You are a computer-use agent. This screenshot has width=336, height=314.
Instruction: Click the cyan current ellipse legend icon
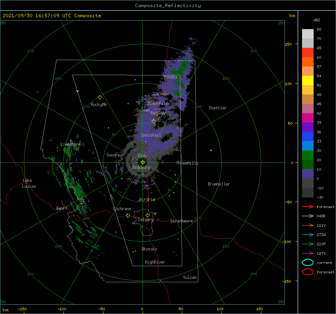pos(308,262)
